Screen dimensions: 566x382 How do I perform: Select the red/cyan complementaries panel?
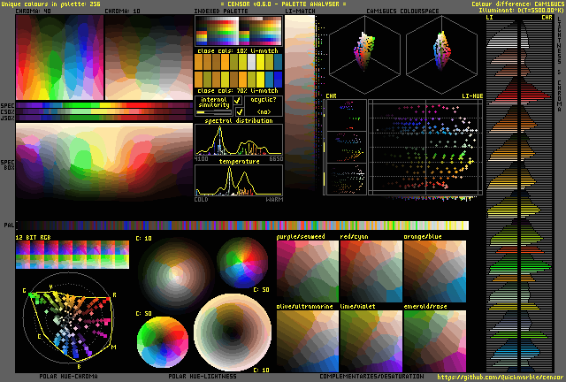371,269
